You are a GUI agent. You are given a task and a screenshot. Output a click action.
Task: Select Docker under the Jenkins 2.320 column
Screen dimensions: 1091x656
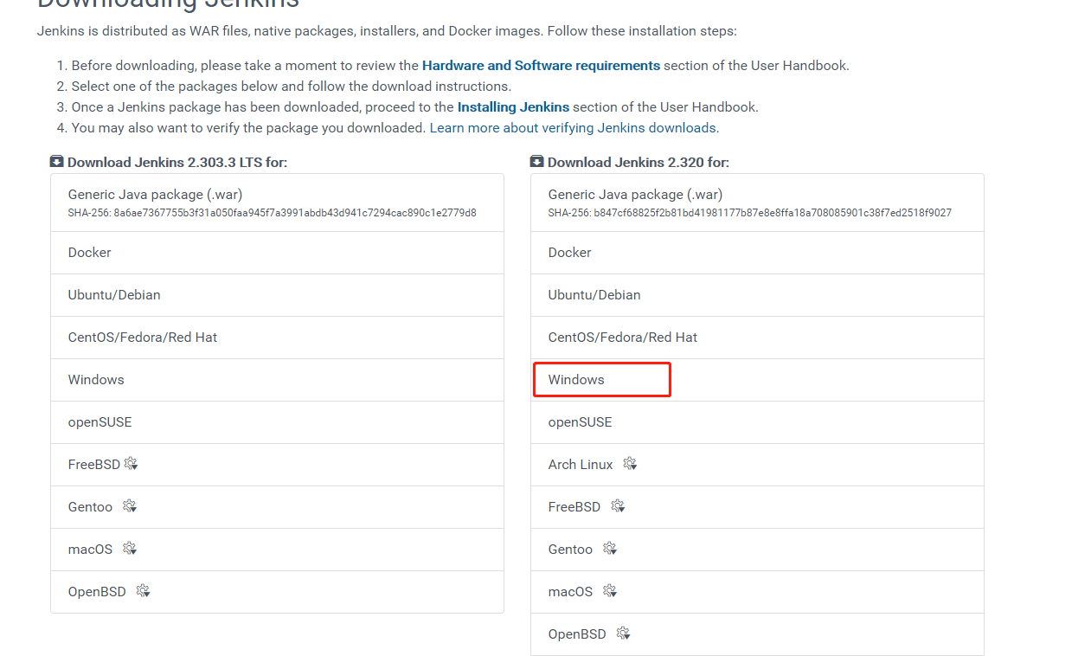[x=757, y=253]
